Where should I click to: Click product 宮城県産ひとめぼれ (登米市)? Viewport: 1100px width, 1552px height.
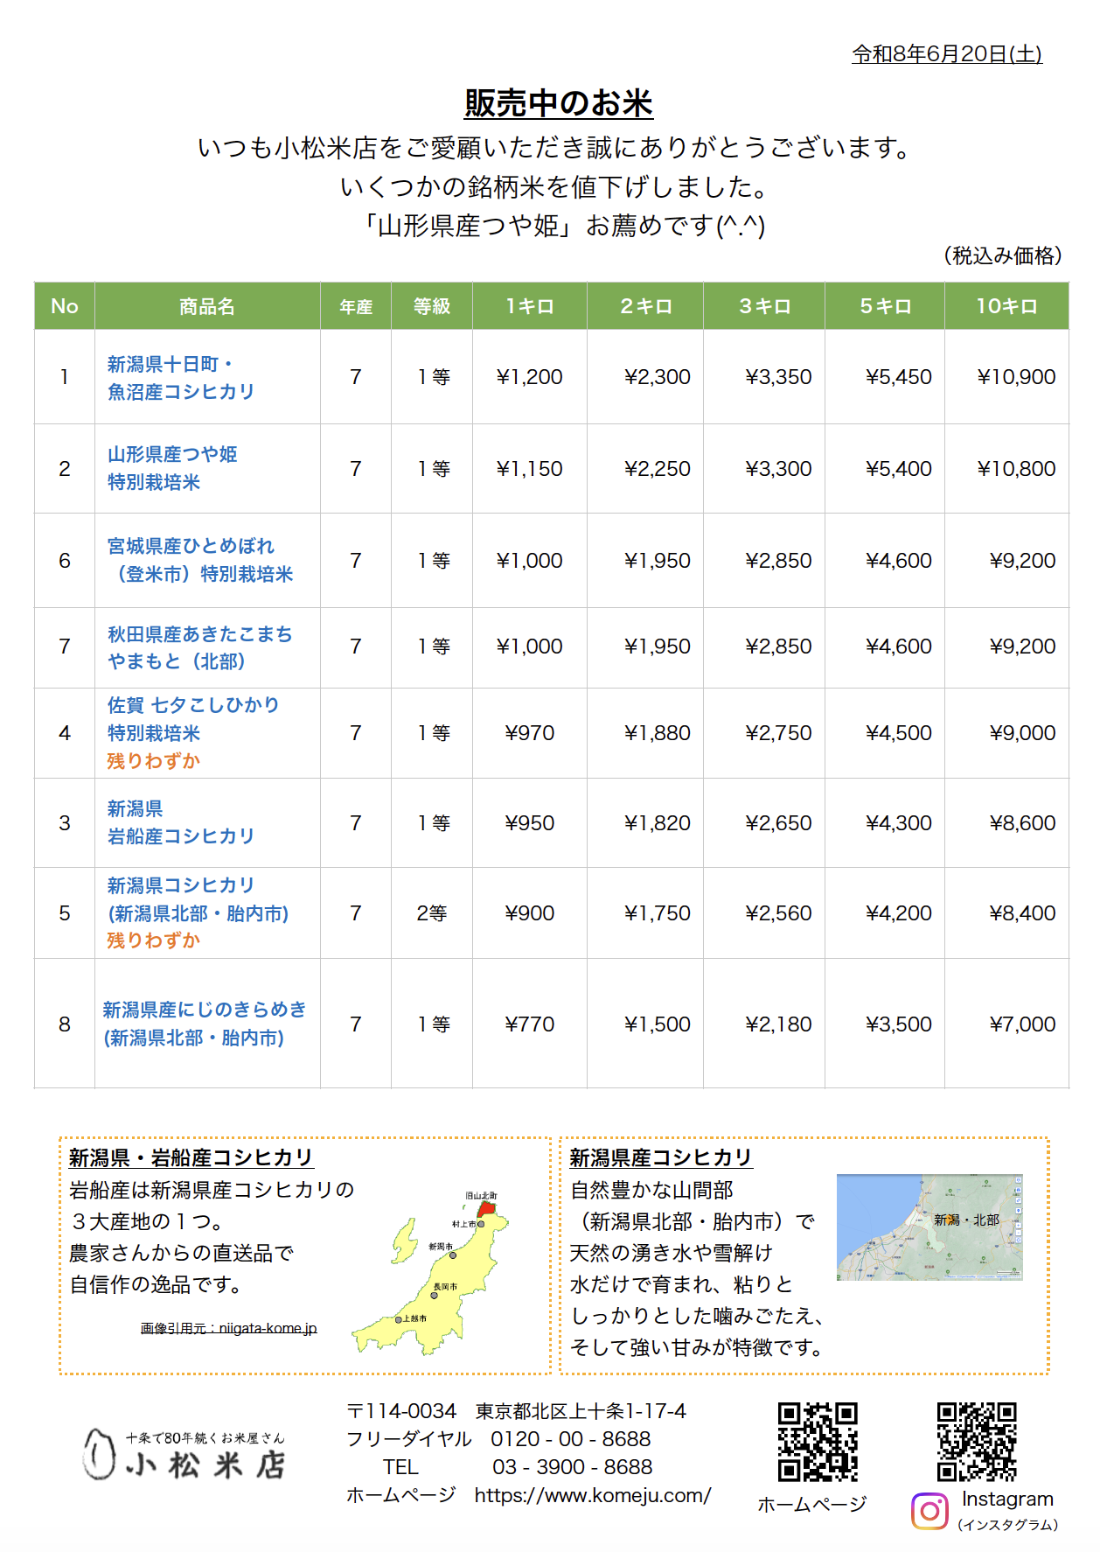click(x=200, y=560)
